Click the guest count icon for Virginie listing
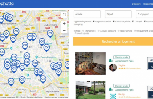The width and height of the screenshot is (153, 99). [110, 60]
